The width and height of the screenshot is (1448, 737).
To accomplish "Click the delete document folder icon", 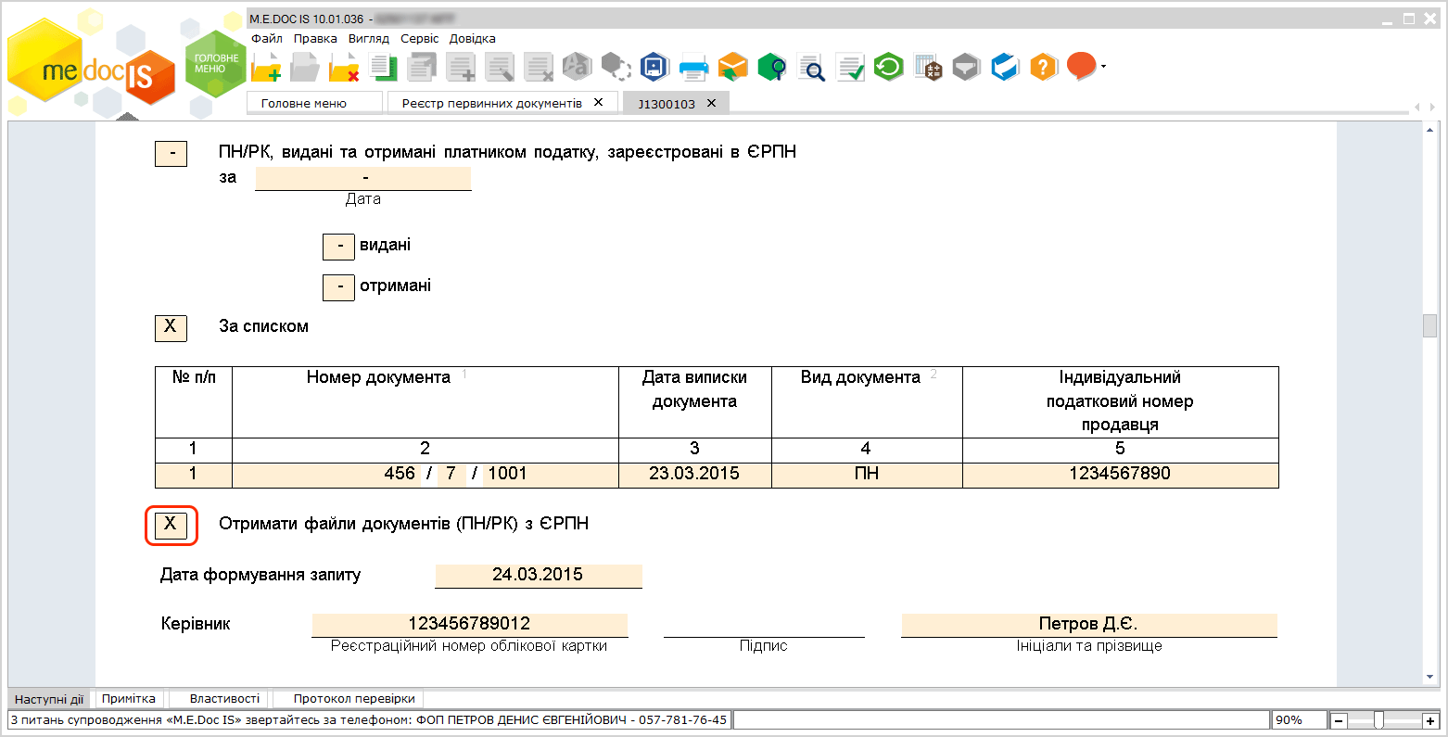I will click(x=344, y=67).
